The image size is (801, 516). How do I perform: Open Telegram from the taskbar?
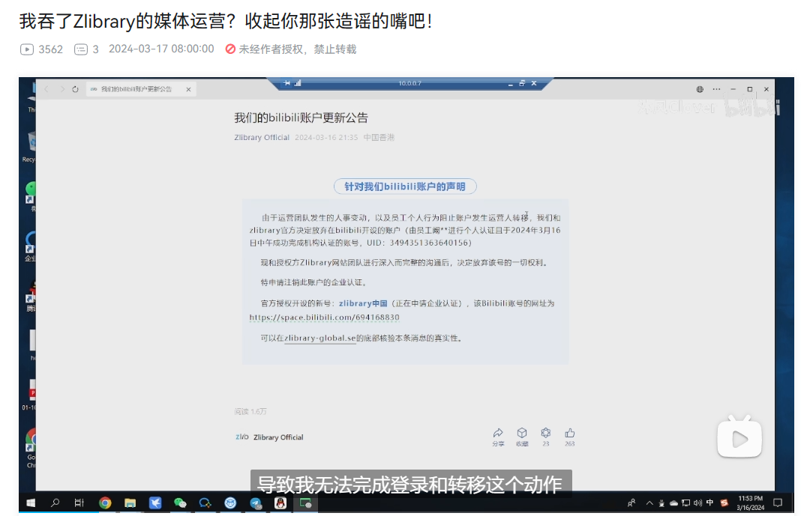pyautogui.click(x=256, y=503)
